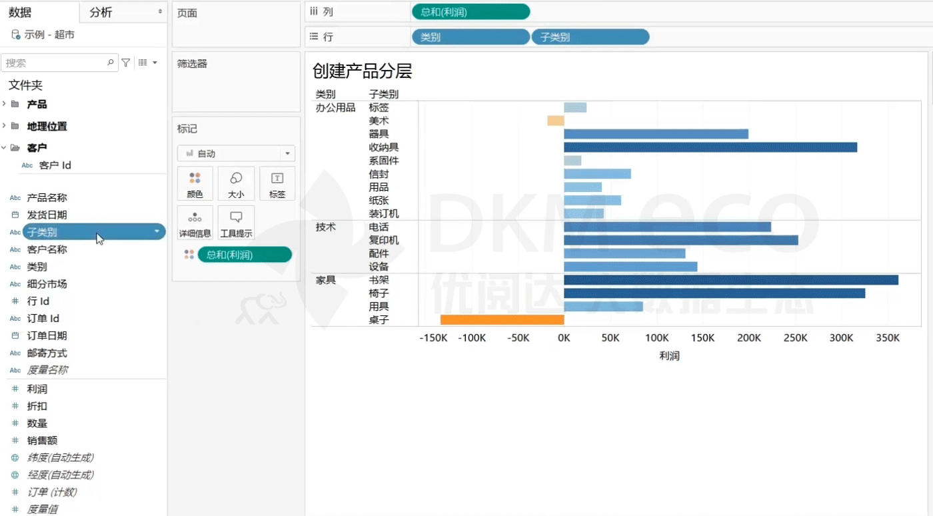Click into the 搜索 field search box
The width and height of the screenshot is (933, 516).
pos(55,63)
